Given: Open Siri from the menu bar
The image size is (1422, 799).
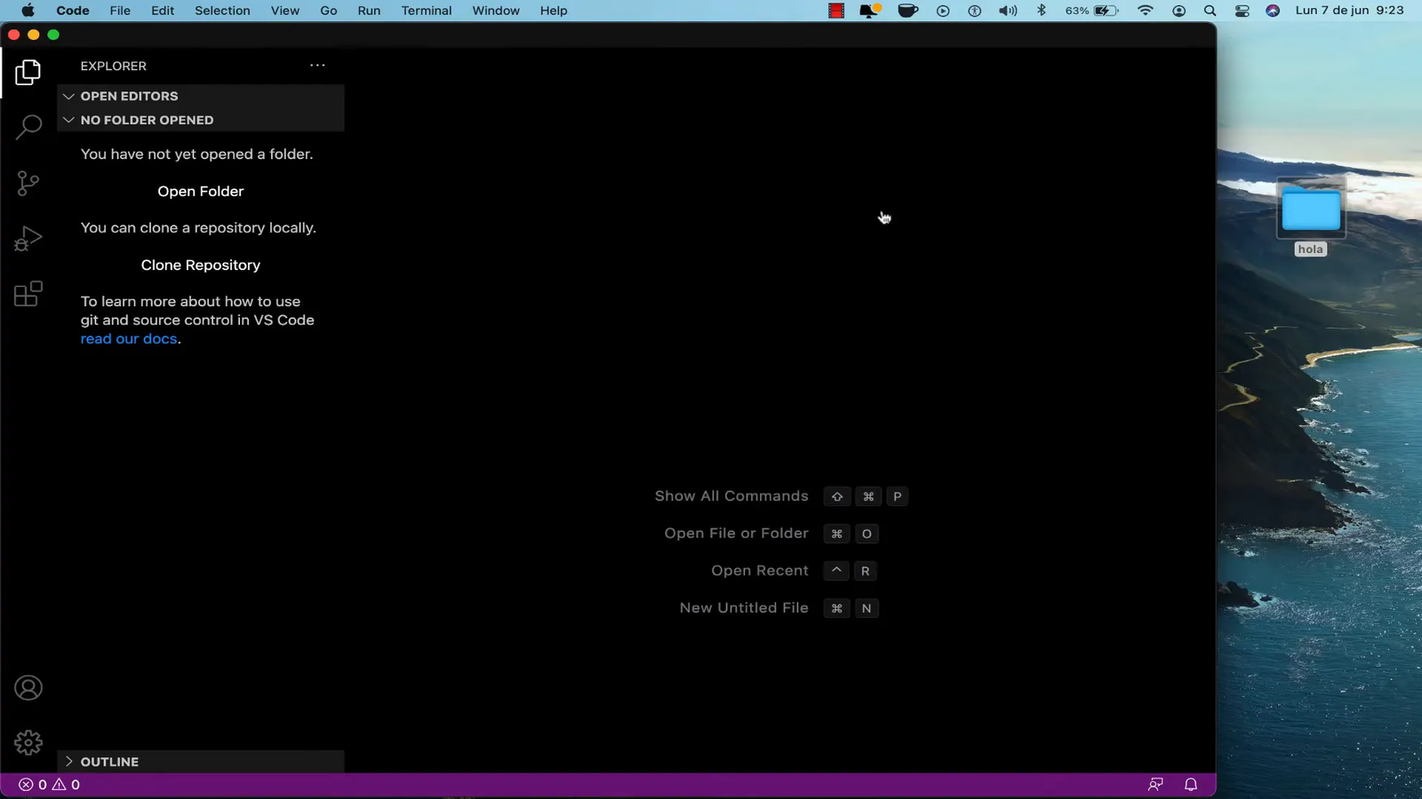Looking at the screenshot, I should pos(1273,11).
